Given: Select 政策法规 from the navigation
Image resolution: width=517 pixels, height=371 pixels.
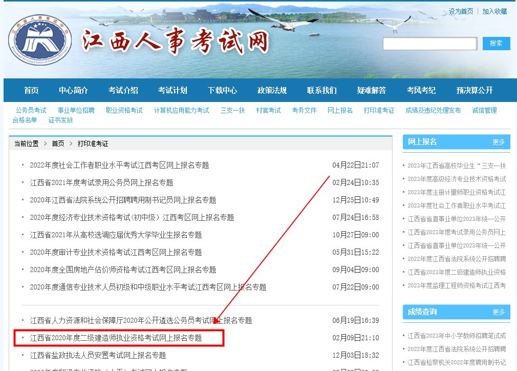Looking at the screenshot, I should pos(272,90).
